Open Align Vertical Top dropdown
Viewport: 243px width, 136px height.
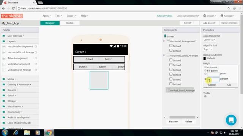[208, 49]
